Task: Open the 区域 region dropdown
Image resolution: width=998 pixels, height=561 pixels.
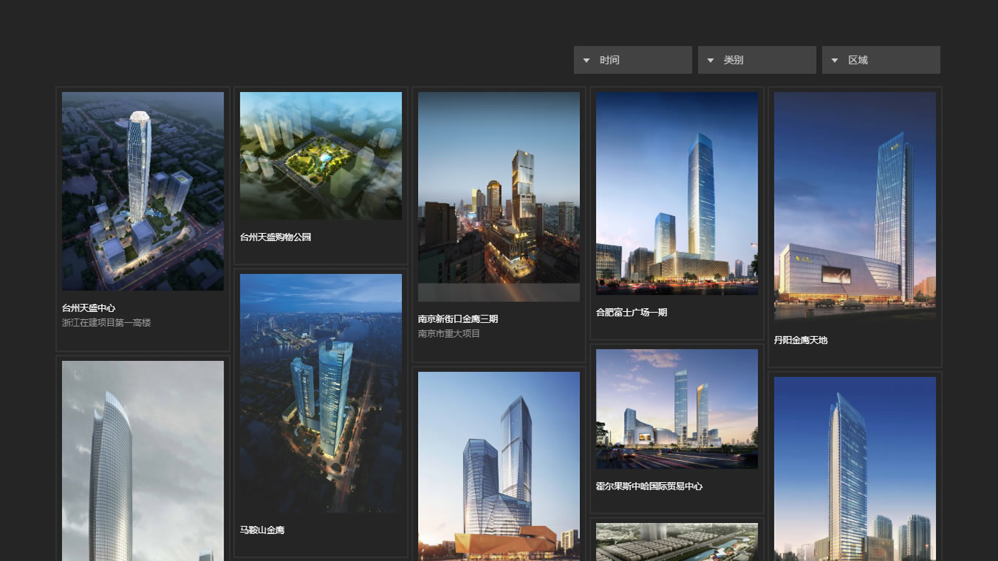Action: pos(881,60)
